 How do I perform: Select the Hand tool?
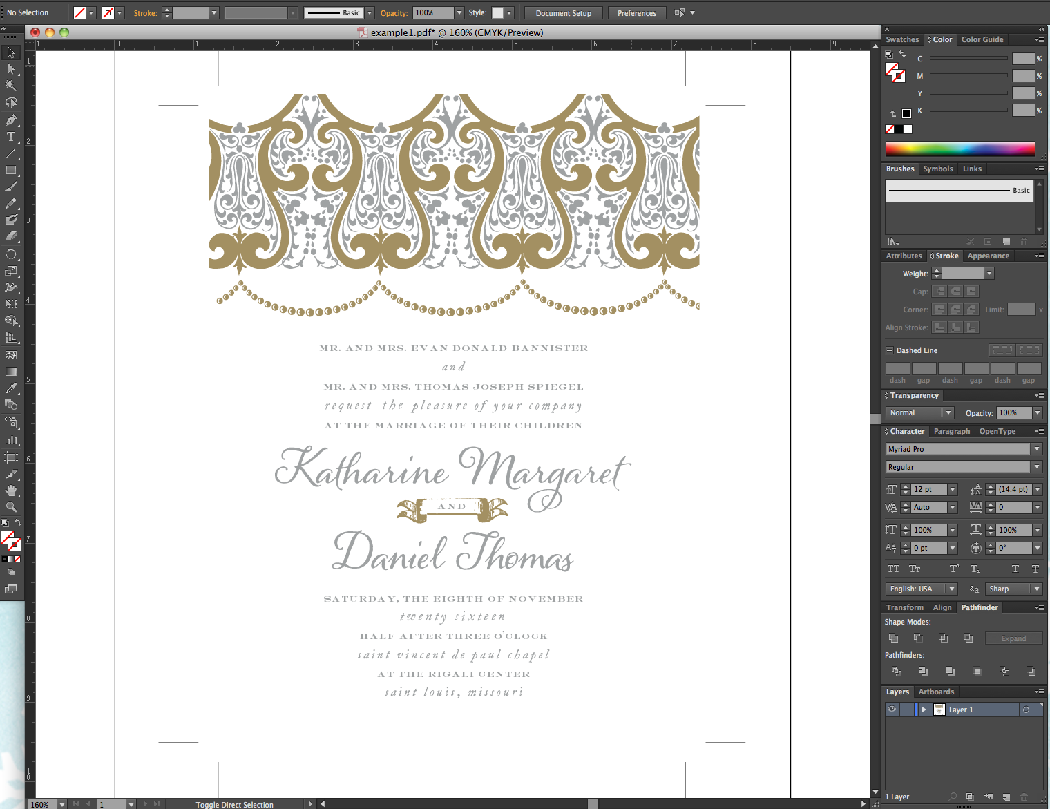coord(11,491)
